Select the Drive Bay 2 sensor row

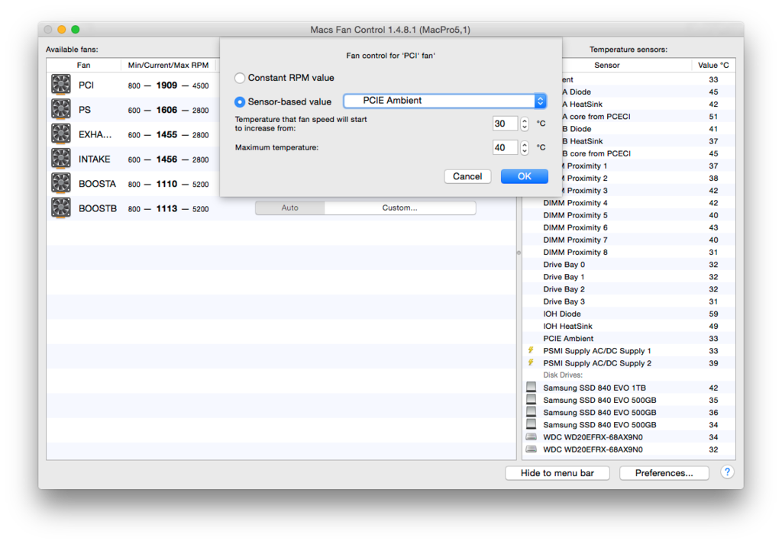pyautogui.click(x=629, y=289)
